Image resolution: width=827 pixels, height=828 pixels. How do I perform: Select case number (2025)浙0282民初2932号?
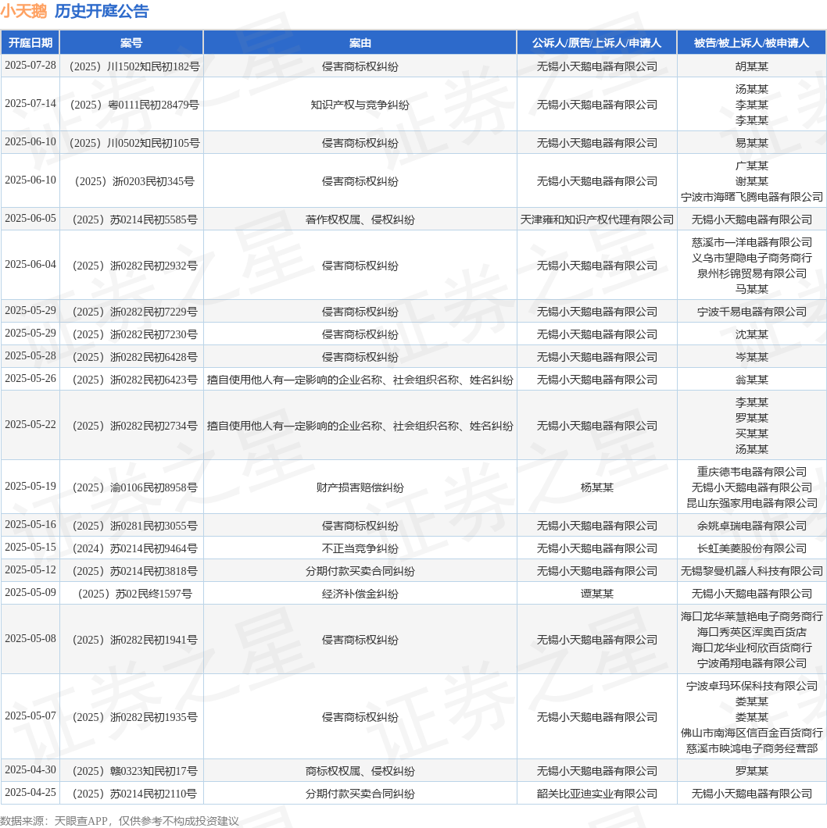point(134,266)
